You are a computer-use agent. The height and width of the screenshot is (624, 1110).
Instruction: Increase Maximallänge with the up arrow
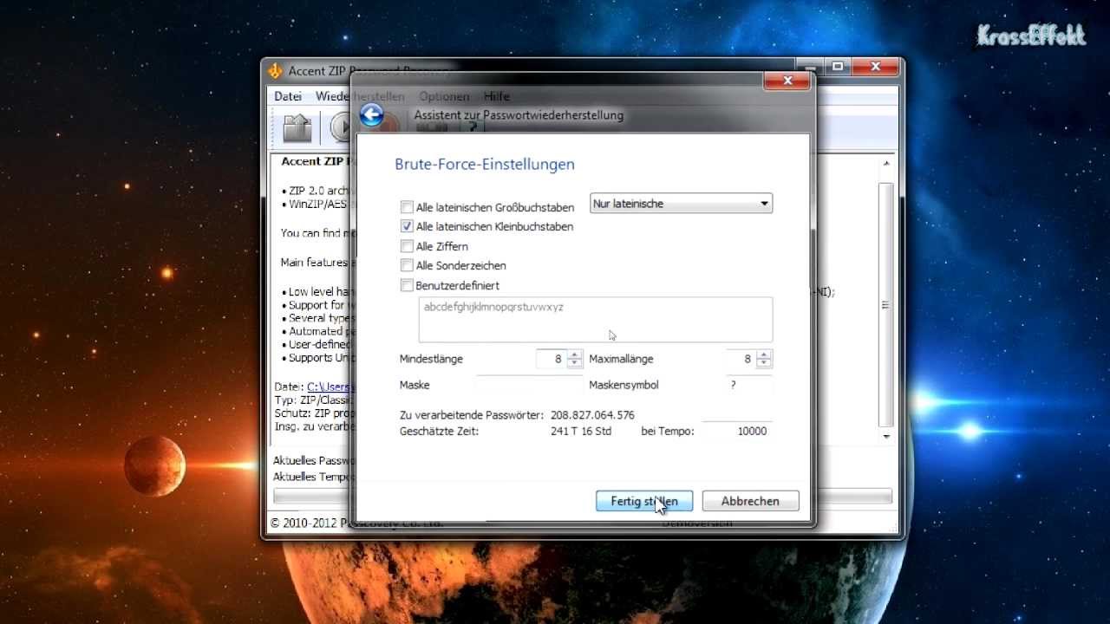[764, 354]
